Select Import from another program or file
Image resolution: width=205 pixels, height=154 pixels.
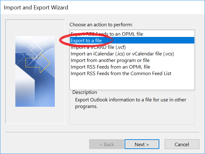[132, 60]
